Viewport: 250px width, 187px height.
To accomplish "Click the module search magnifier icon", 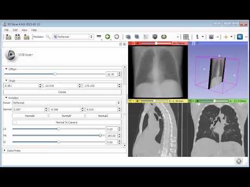I will (48, 37).
